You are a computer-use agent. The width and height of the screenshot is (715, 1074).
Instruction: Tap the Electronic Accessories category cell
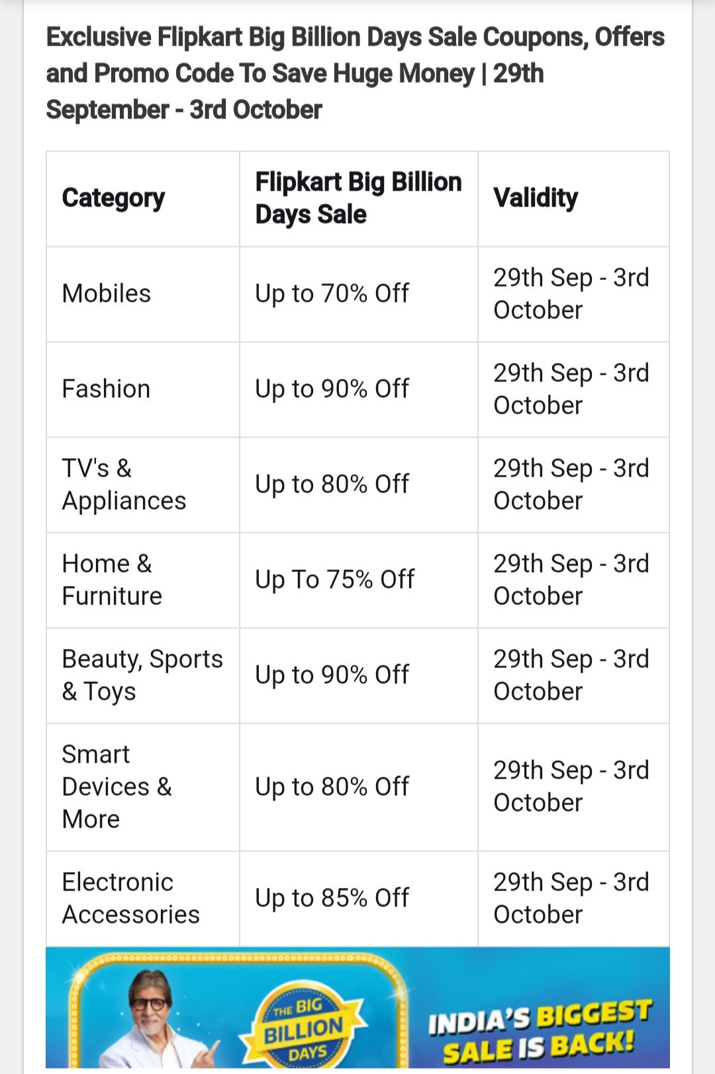click(143, 899)
